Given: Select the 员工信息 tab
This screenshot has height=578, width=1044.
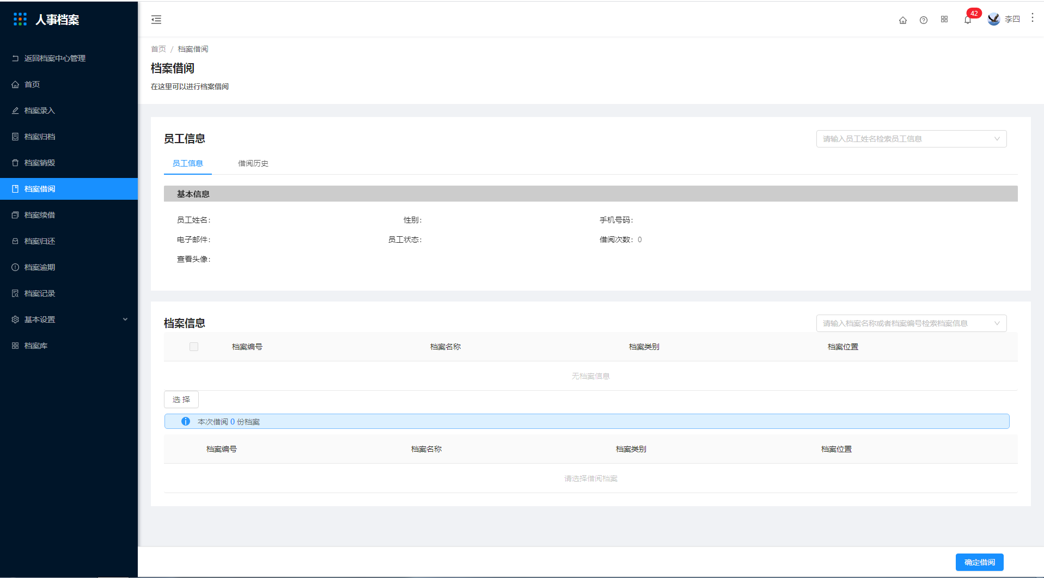Looking at the screenshot, I should 188,163.
